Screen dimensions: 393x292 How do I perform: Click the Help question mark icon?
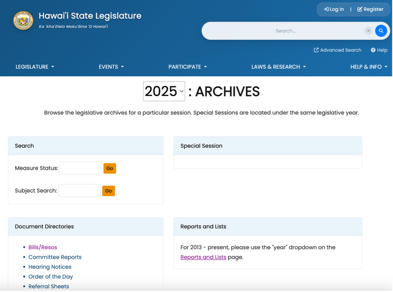(373, 50)
